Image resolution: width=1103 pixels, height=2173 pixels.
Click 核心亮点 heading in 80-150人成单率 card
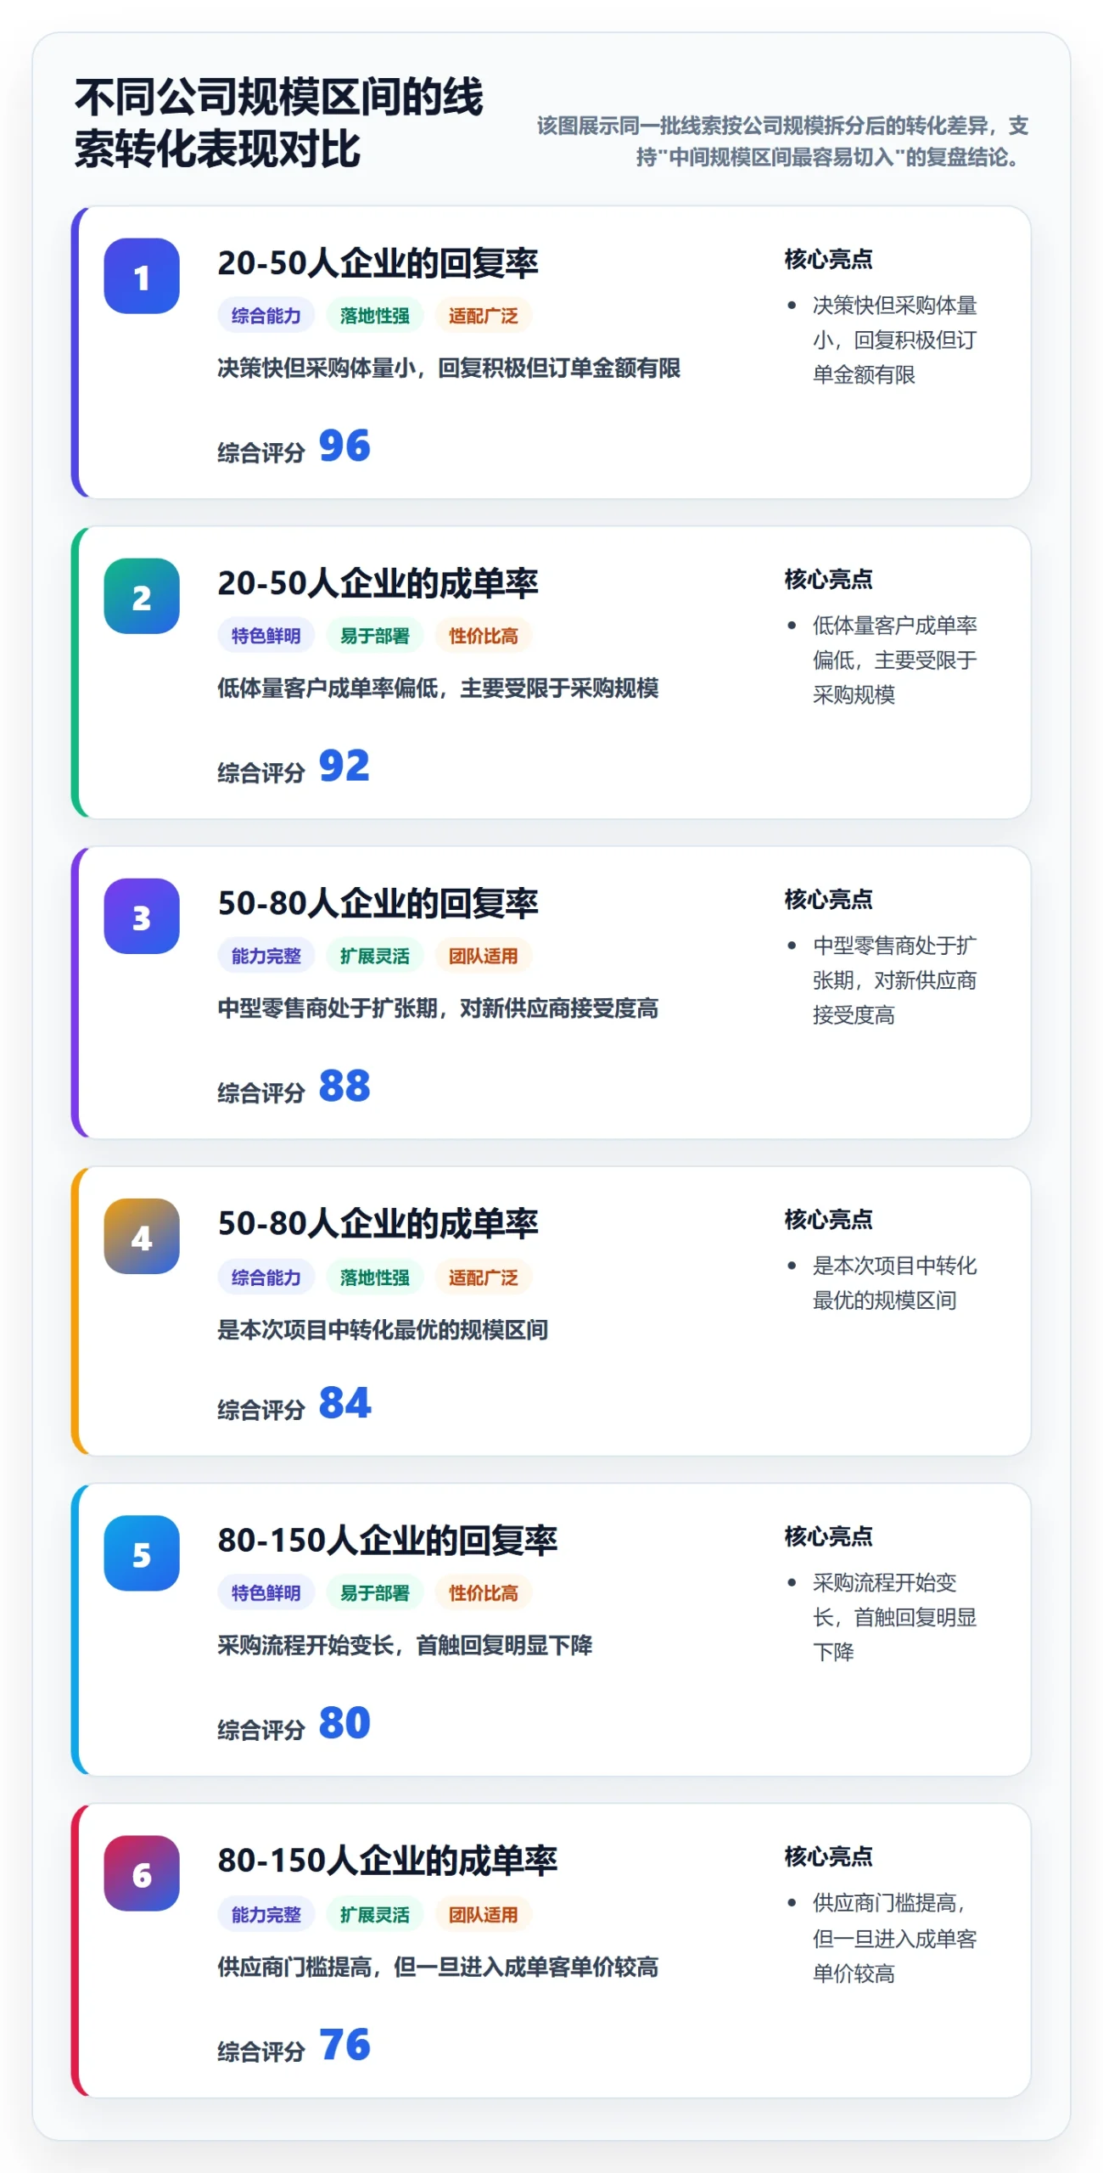tap(828, 1856)
